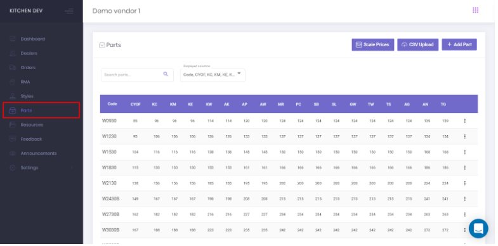Click the AW column header
This screenshot has height=246, width=498.
(263, 104)
